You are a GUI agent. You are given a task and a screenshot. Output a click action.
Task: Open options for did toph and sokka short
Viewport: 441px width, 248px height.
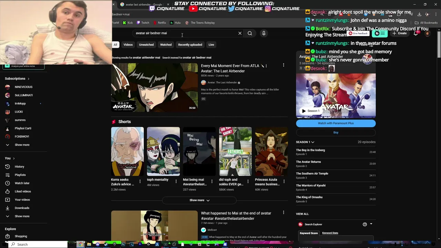[248, 181]
